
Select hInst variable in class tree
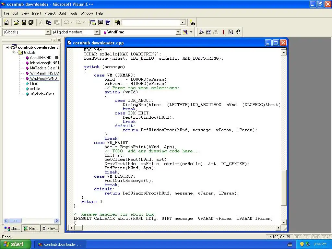pyautogui.click(x=34, y=84)
